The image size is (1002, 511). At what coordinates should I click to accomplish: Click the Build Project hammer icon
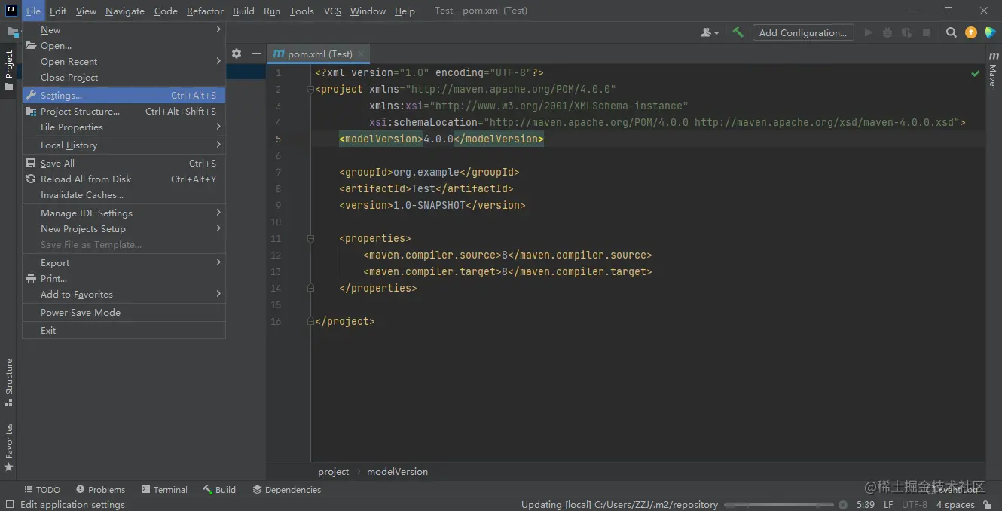(738, 32)
